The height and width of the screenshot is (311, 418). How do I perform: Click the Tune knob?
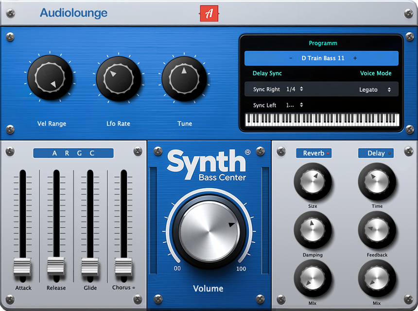(184, 79)
